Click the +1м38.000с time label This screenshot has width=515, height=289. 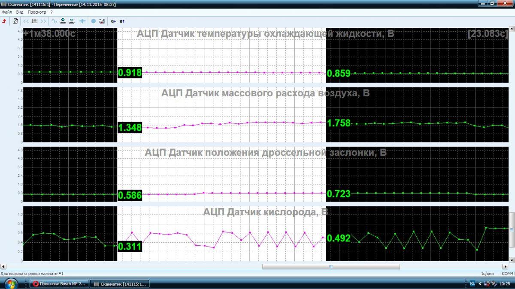49,33
